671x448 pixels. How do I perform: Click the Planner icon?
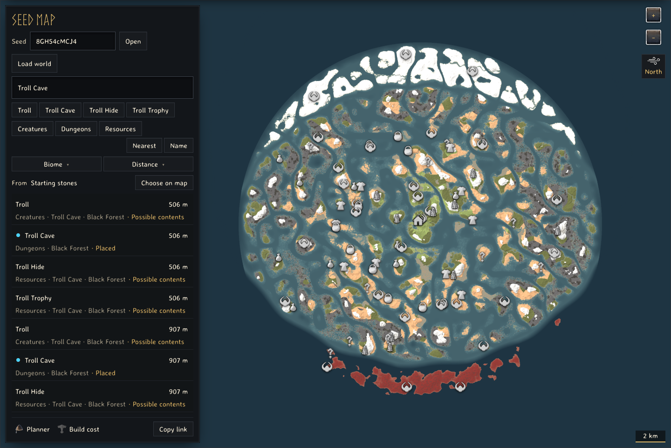click(19, 429)
